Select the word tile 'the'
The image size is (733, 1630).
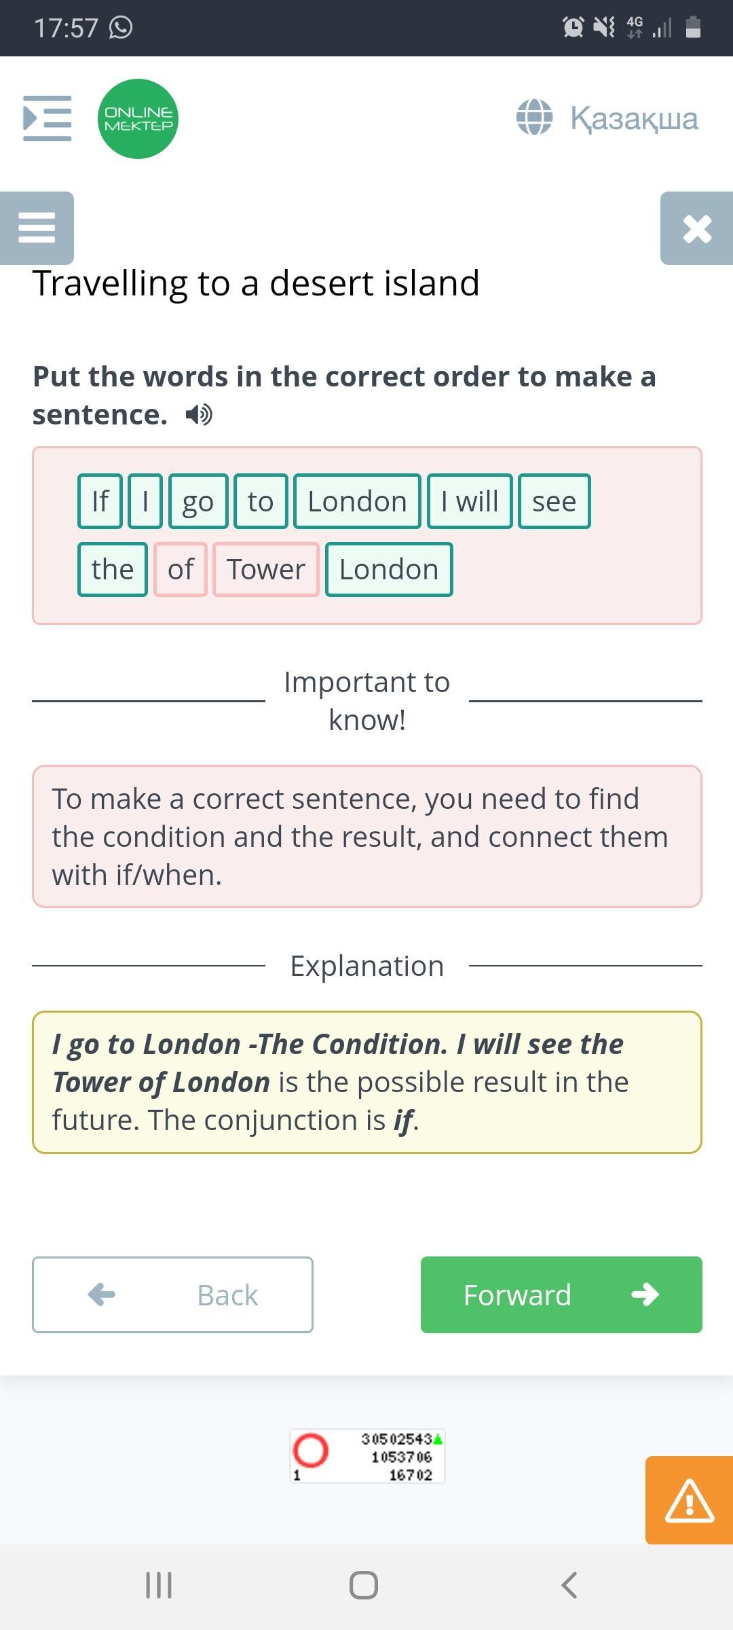point(113,569)
